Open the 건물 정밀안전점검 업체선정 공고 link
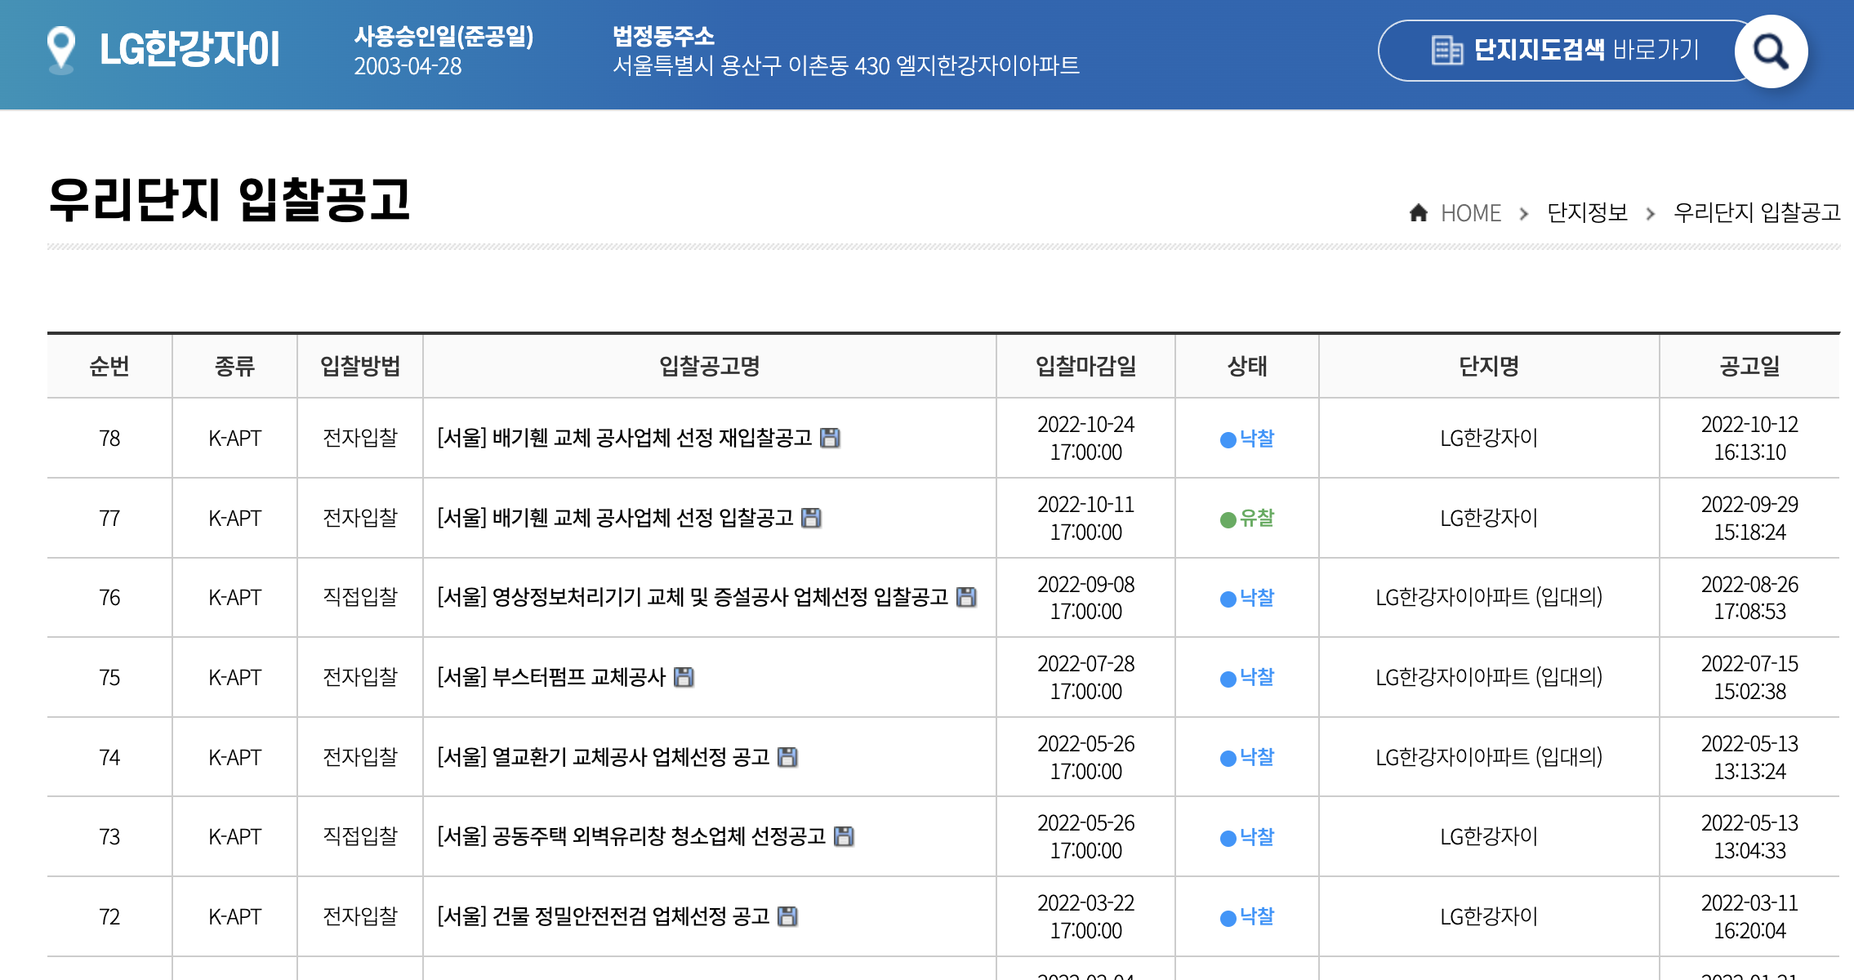The height and width of the screenshot is (980, 1854). point(603,916)
